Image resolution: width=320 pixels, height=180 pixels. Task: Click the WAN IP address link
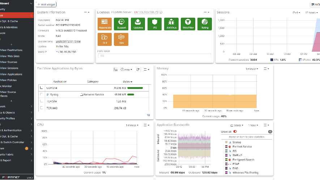tap(68, 52)
